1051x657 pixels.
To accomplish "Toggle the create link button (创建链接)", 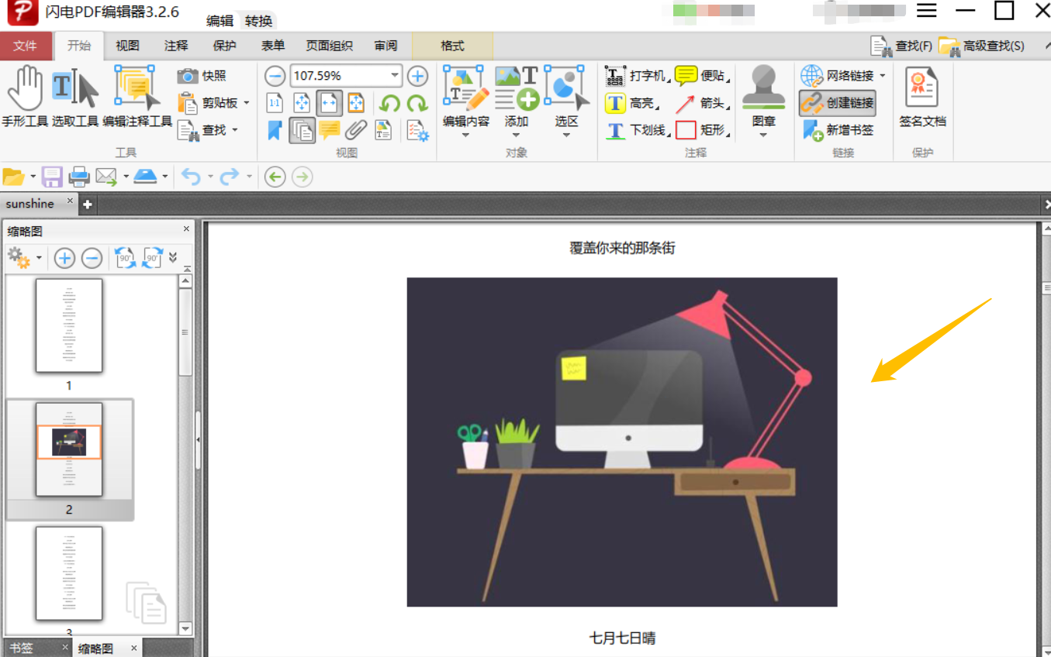I will (x=838, y=102).
